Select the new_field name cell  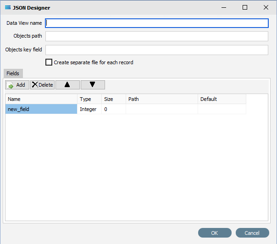tap(41, 109)
